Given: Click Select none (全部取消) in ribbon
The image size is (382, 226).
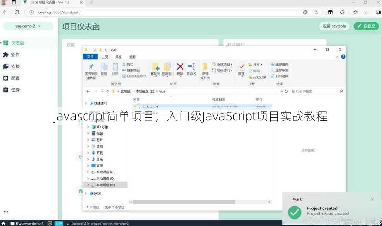Looking at the screenshot, I should coord(279,70).
